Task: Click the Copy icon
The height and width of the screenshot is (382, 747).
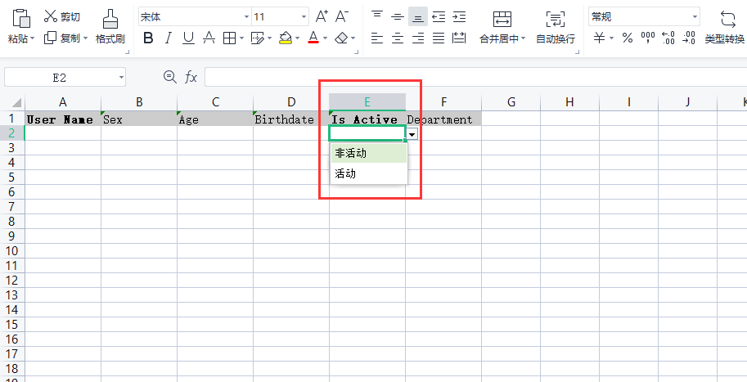Action: point(50,38)
